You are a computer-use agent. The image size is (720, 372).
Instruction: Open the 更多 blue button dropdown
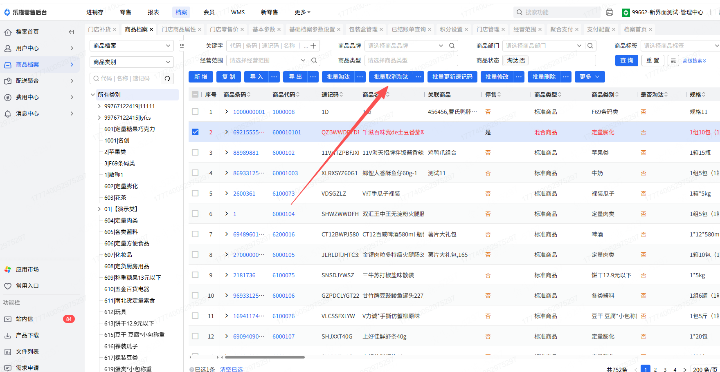pyautogui.click(x=589, y=77)
